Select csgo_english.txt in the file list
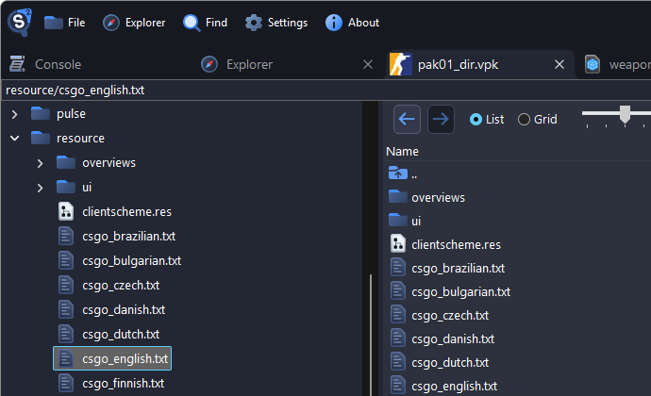Viewport: 651px width, 396px height. pos(443,386)
